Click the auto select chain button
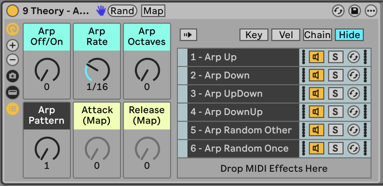383x186 pixels. (188, 35)
